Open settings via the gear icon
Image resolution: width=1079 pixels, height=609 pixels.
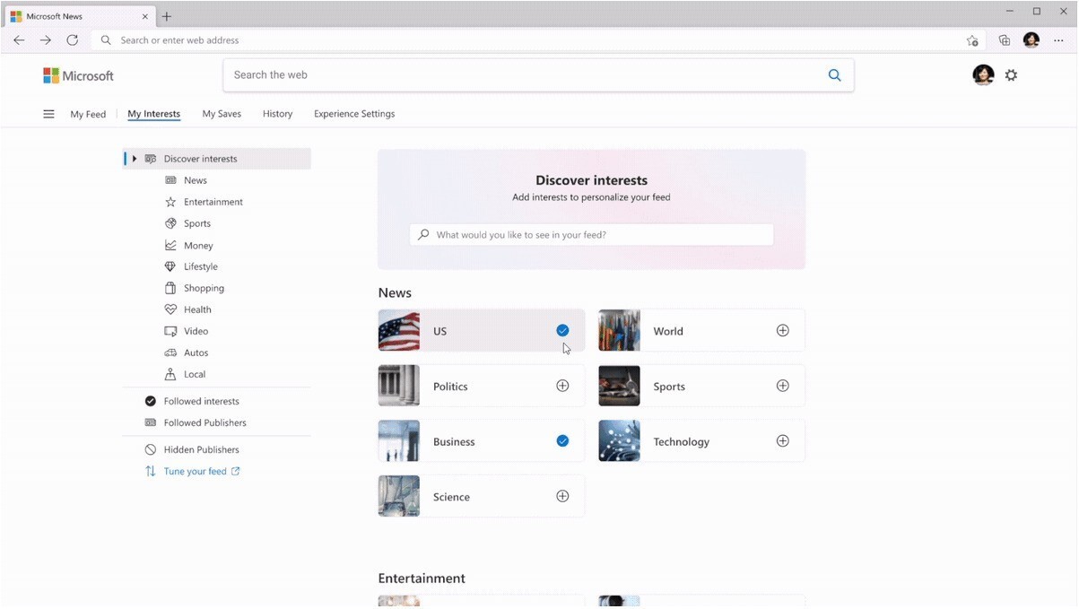[x=1011, y=75]
